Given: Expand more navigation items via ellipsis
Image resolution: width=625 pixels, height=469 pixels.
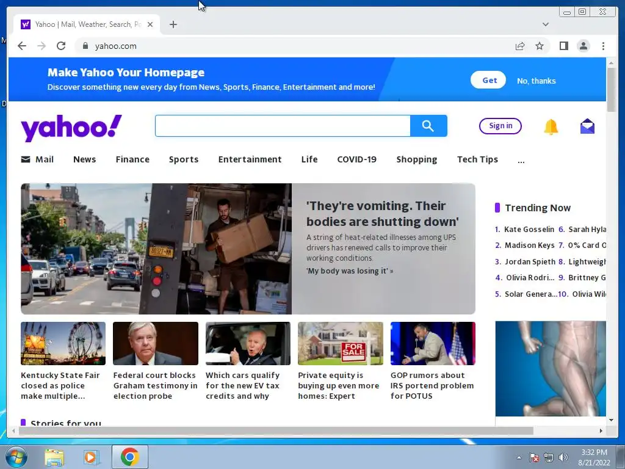Looking at the screenshot, I should pos(521,161).
